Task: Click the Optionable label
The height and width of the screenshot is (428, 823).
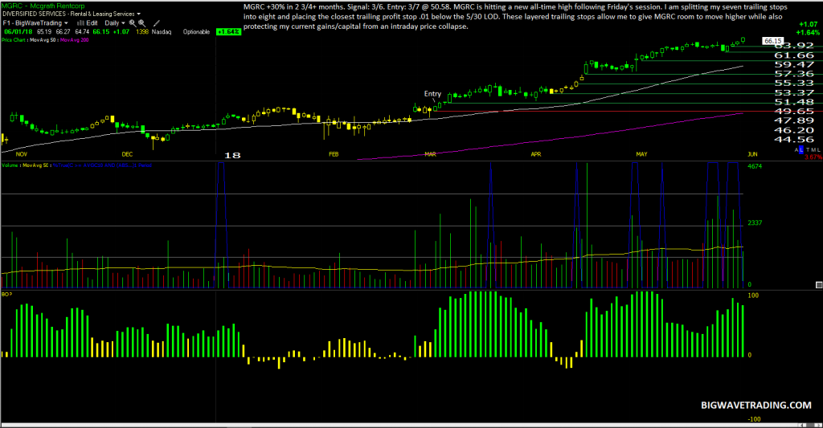Action: 196,32
